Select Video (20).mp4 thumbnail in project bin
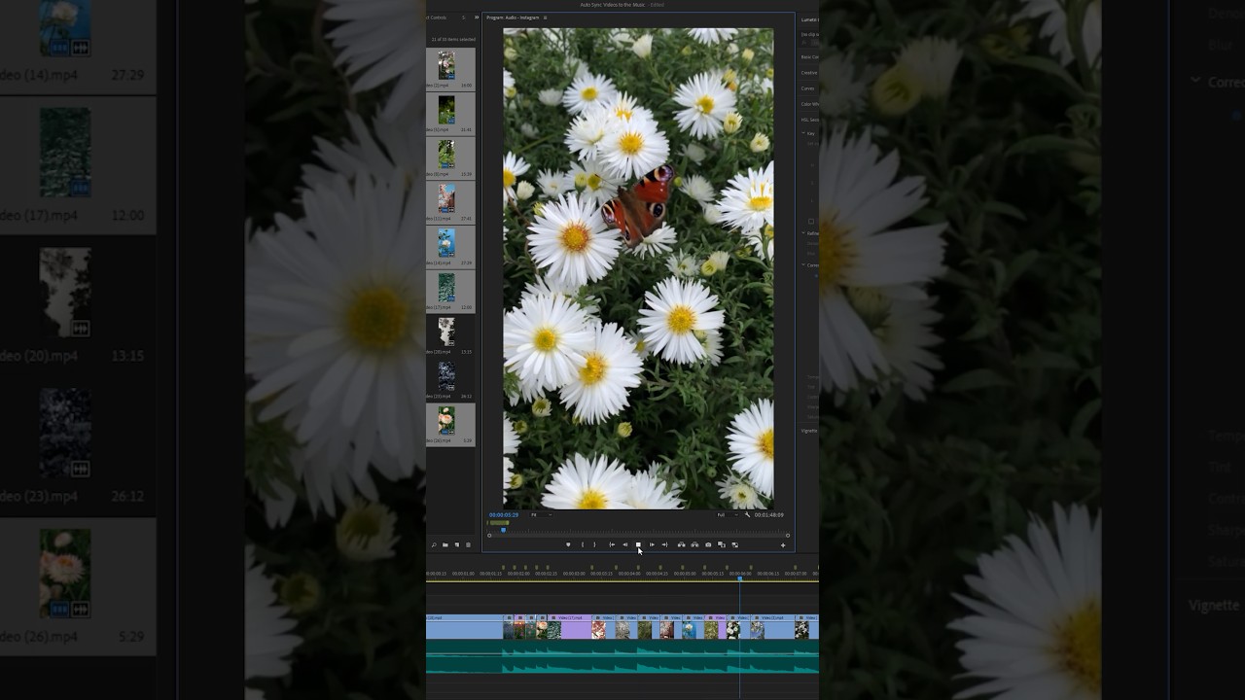The width and height of the screenshot is (1245, 700). (x=446, y=332)
